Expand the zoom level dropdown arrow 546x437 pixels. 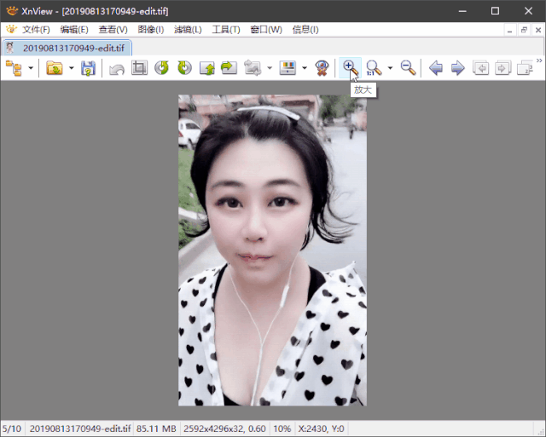click(x=390, y=68)
